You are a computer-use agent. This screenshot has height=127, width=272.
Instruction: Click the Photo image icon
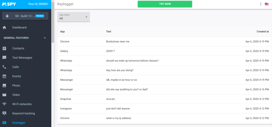(4, 86)
